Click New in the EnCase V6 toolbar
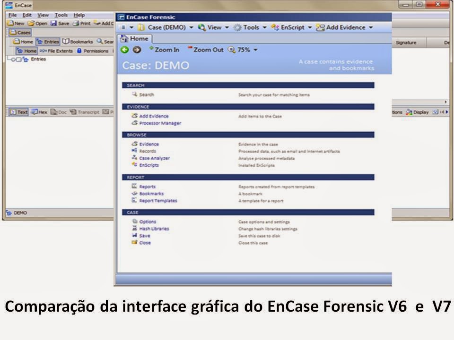Image resolution: width=454 pixels, height=340 pixels. click(x=16, y=23)
